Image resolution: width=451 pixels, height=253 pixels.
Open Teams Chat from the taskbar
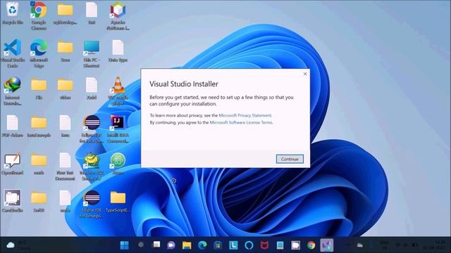point(171,245)
